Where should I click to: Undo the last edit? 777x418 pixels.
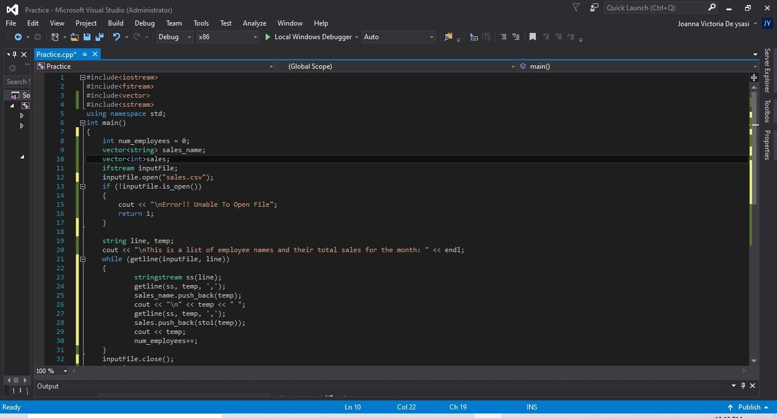point(117,37)
